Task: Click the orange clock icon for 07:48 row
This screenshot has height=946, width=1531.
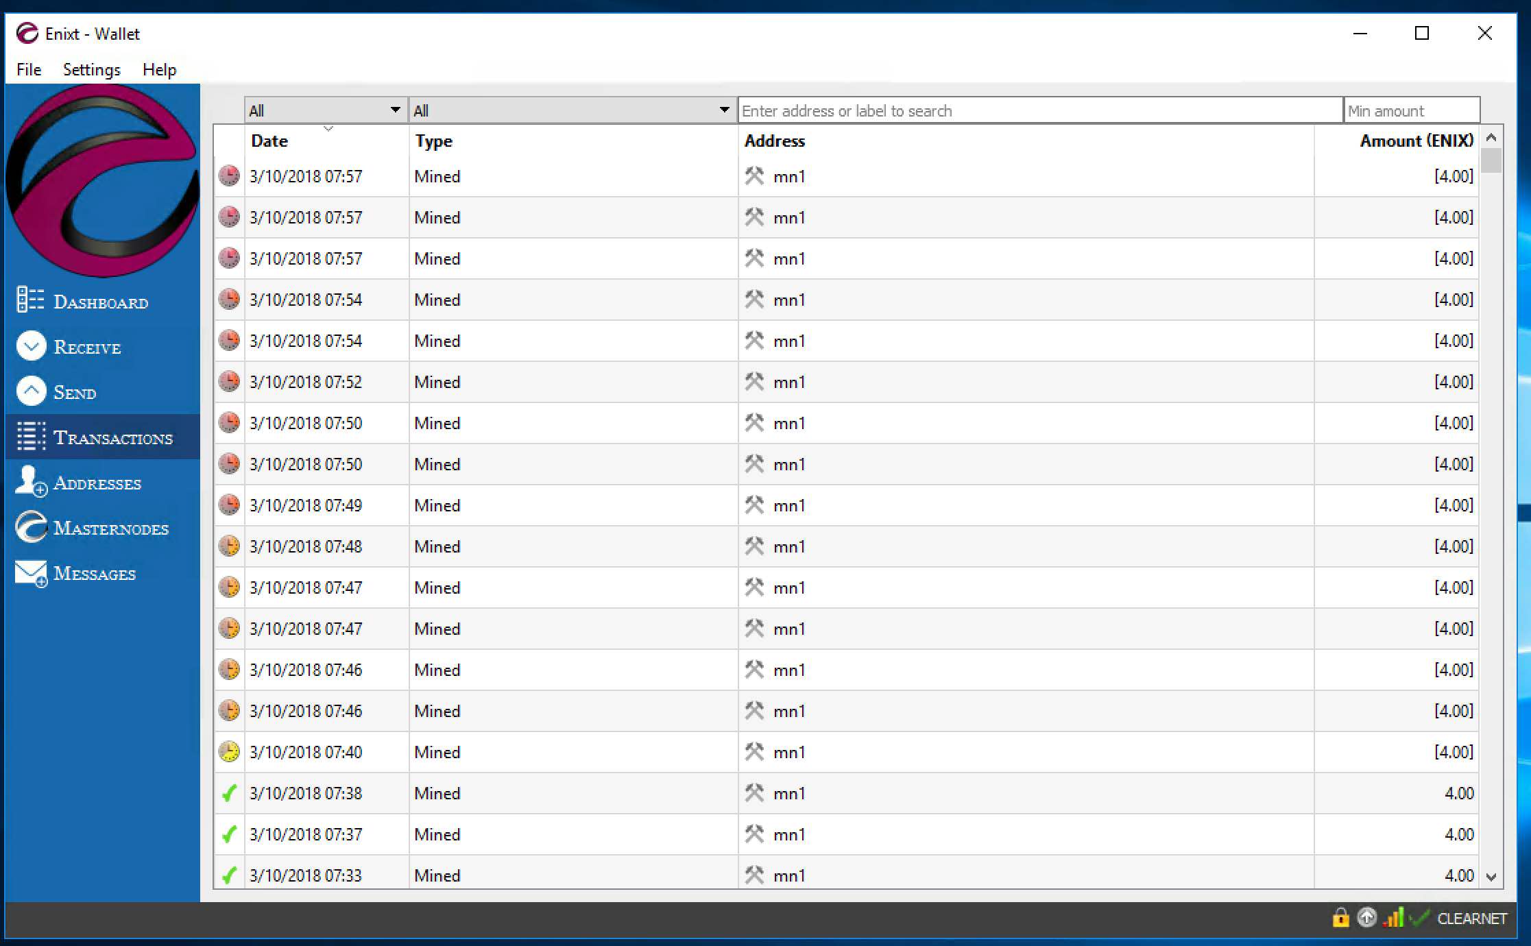Action: 229,546
